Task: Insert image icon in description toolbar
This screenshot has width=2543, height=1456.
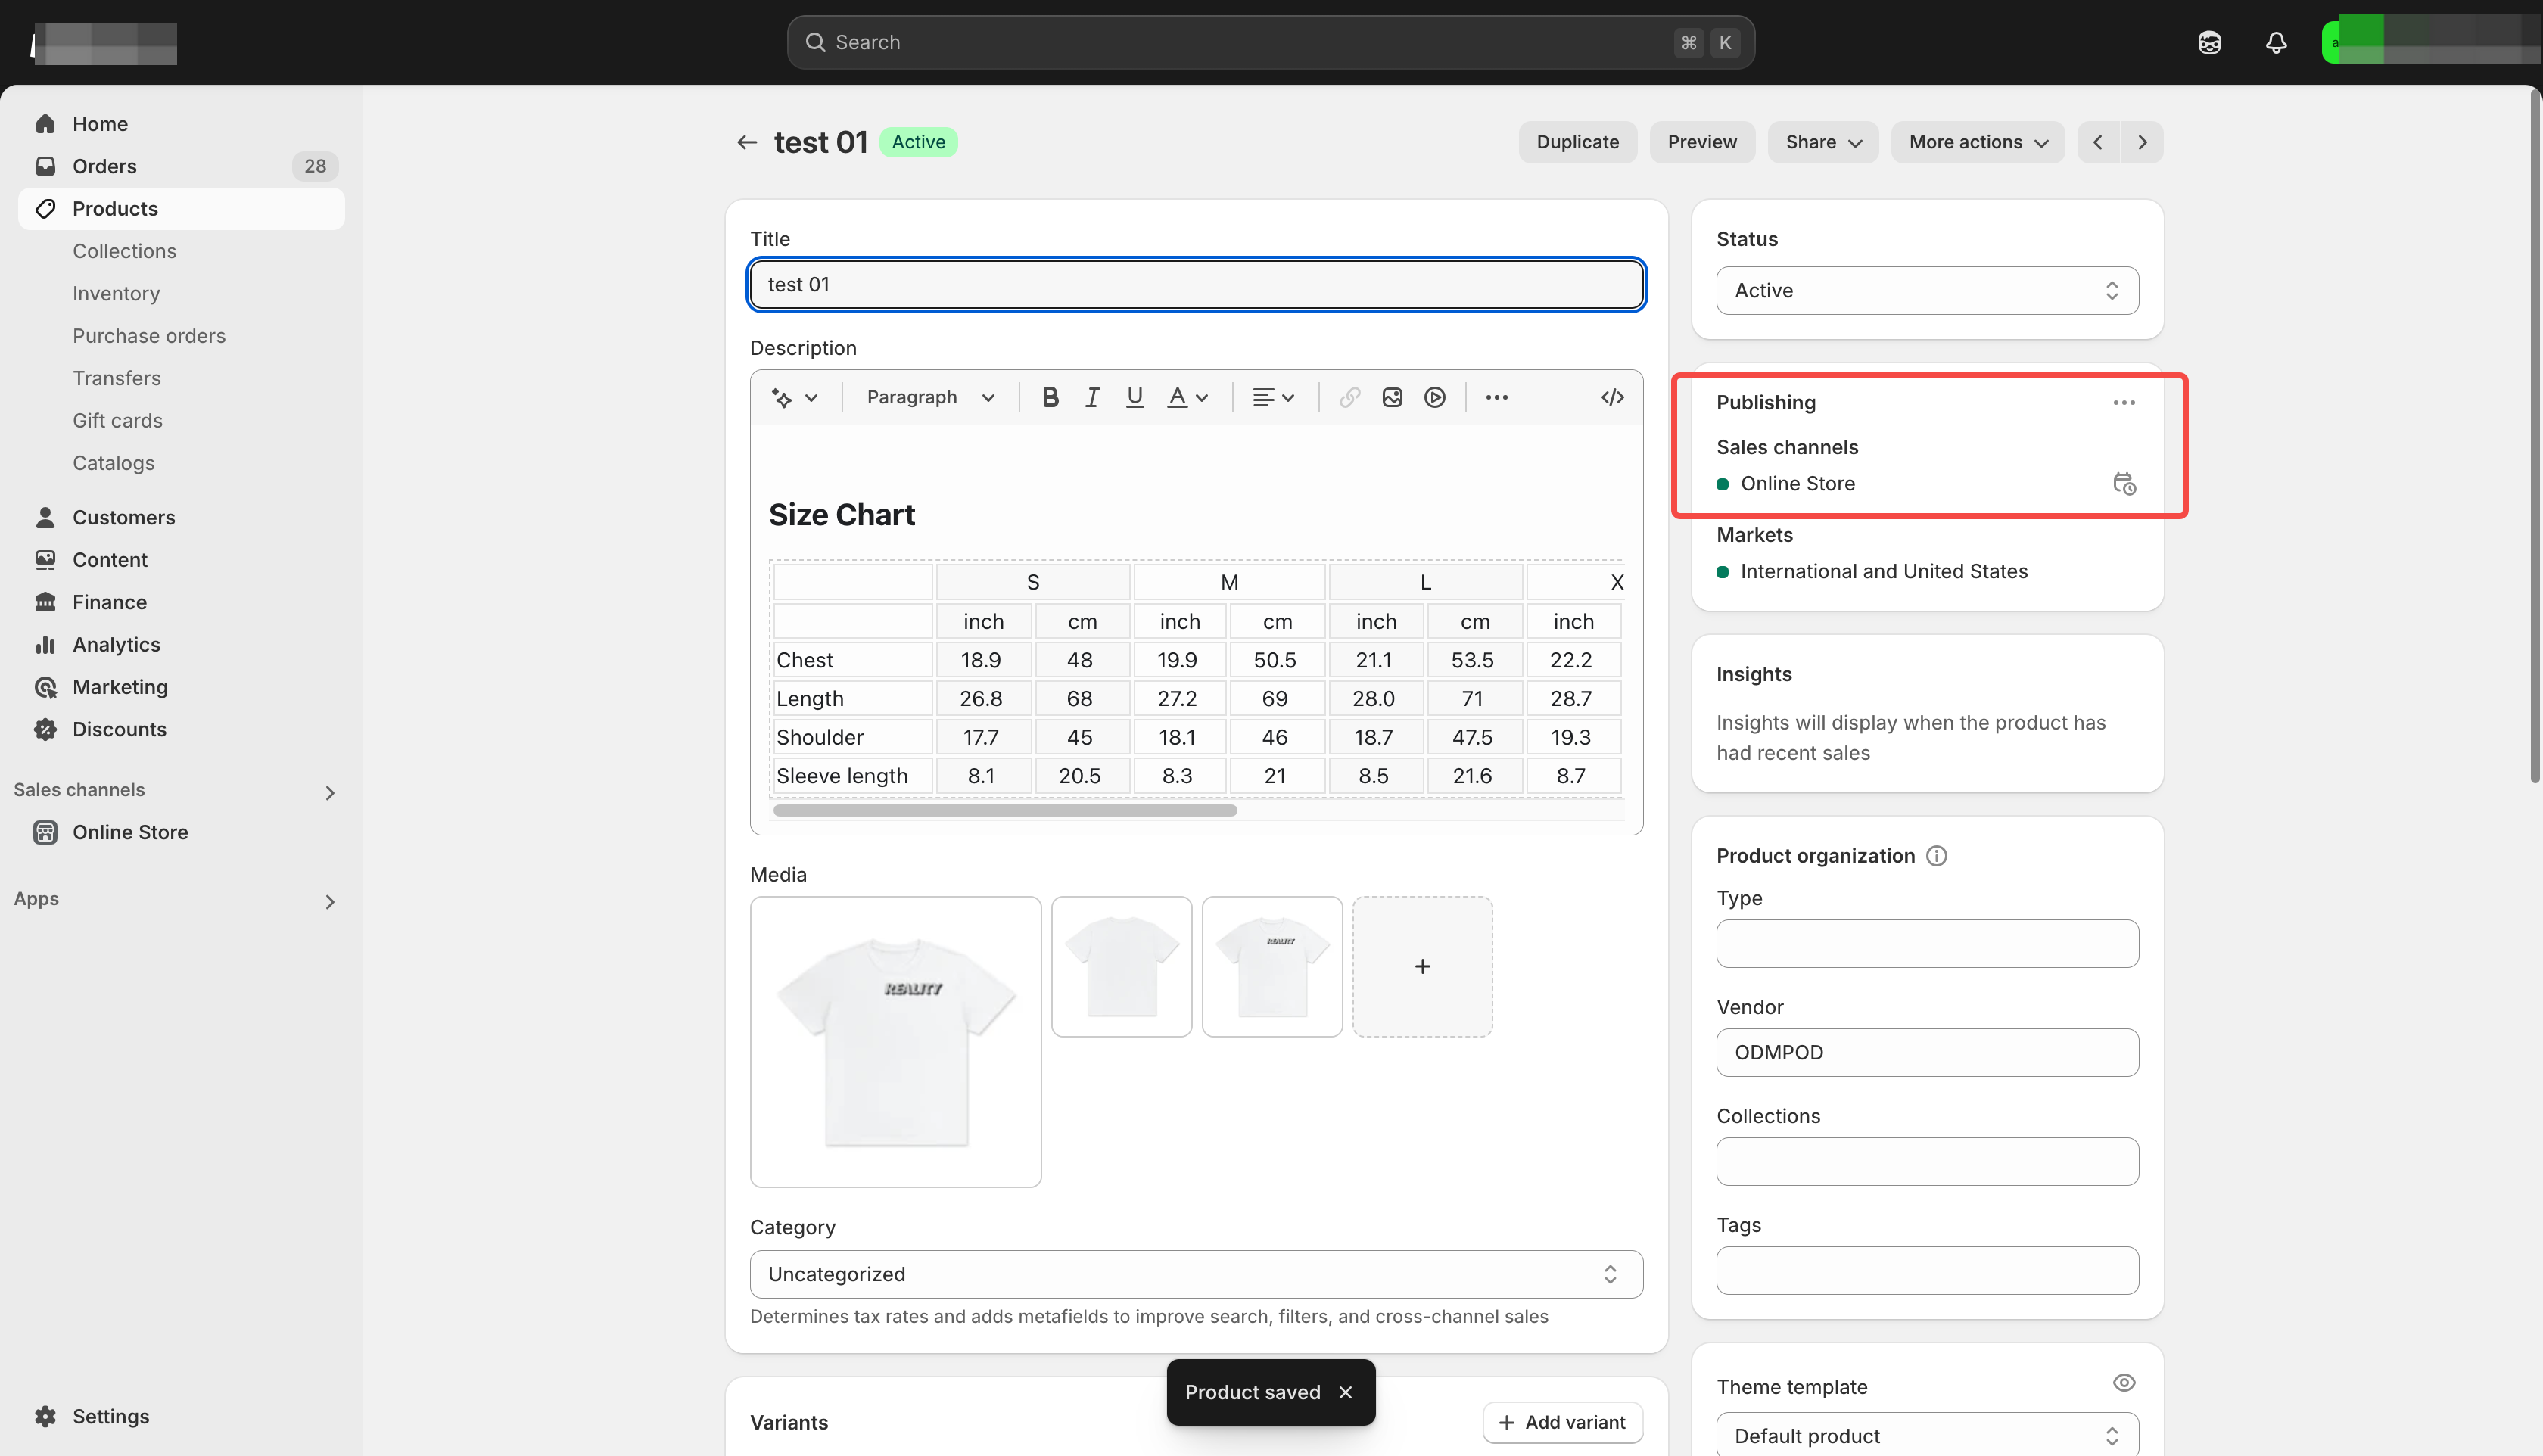Action: [1392, 397]
